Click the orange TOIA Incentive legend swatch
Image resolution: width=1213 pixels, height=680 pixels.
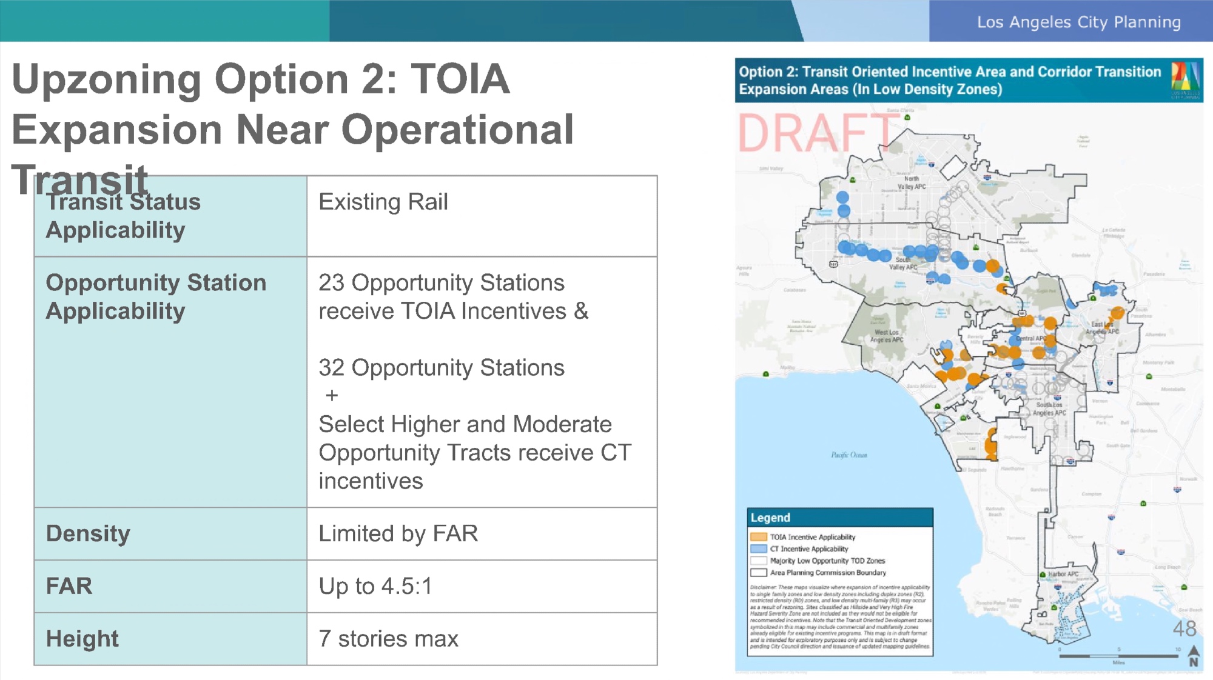pos(758,537)
